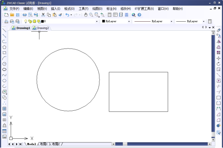
Task: Activate the Rotate tool in modify toolbar
Action: pyautogui.click(x=219, y=64)
